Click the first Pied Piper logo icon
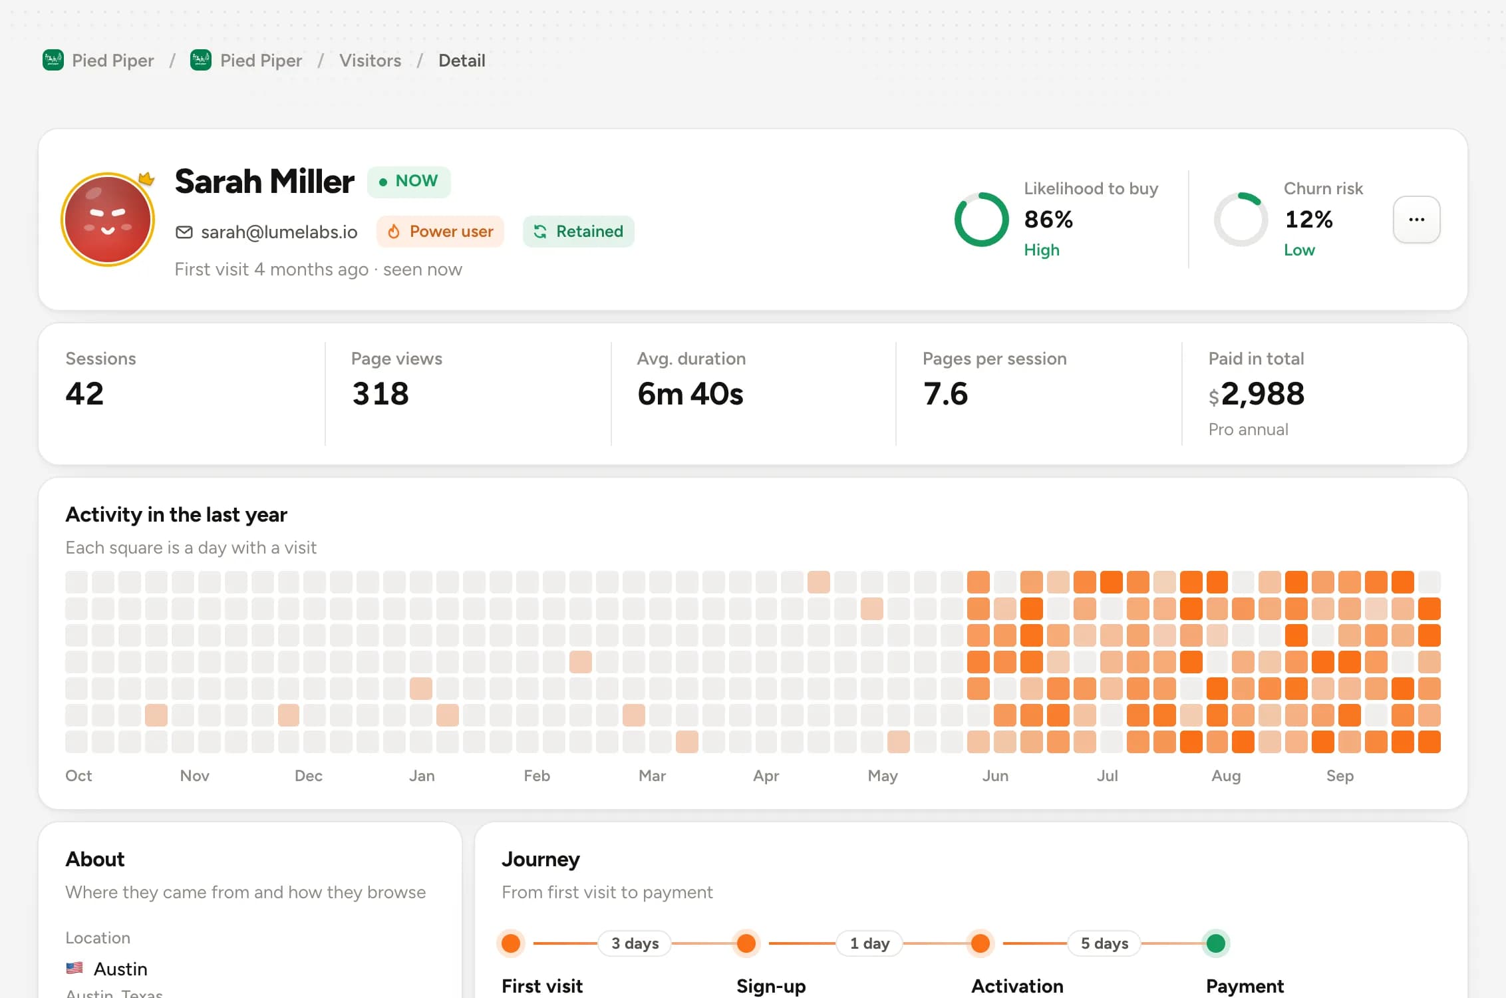This screenshot has height=998, width=1506. coord(53,61)
